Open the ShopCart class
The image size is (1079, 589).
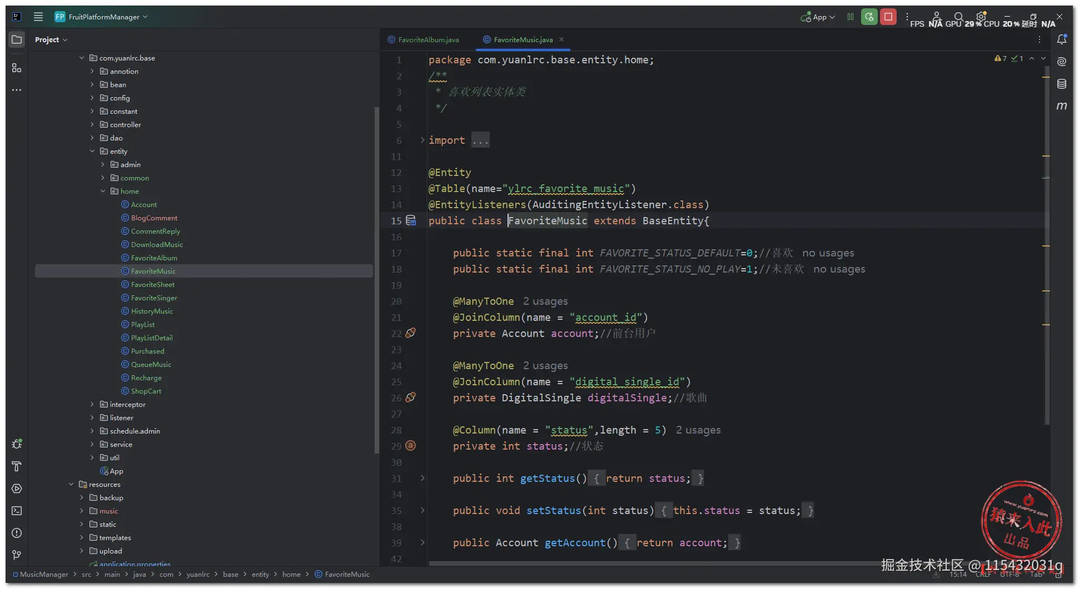point(146,391)
